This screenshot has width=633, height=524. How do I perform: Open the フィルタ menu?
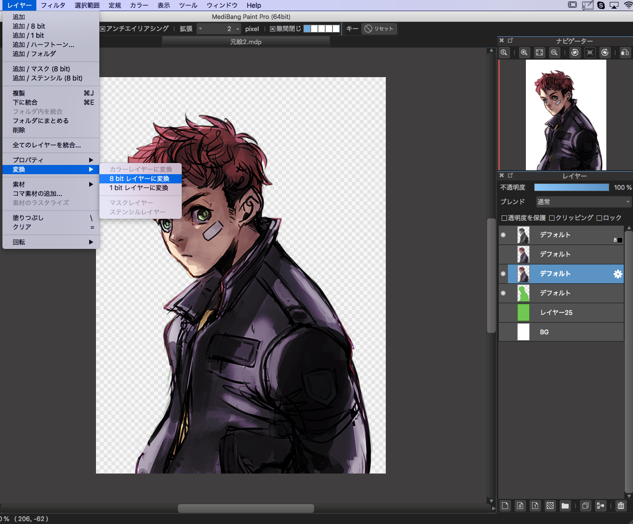[53, 5]
